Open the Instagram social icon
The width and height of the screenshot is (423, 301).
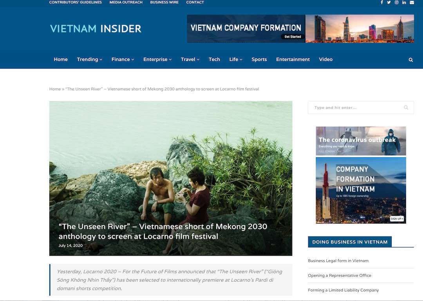click(396, 2)
